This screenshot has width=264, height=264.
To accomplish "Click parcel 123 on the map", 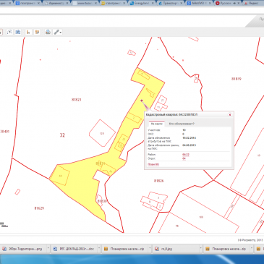I will (102, 133).
